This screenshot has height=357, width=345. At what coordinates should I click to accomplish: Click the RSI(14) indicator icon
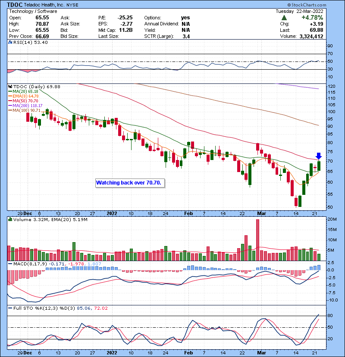point(10,42)
